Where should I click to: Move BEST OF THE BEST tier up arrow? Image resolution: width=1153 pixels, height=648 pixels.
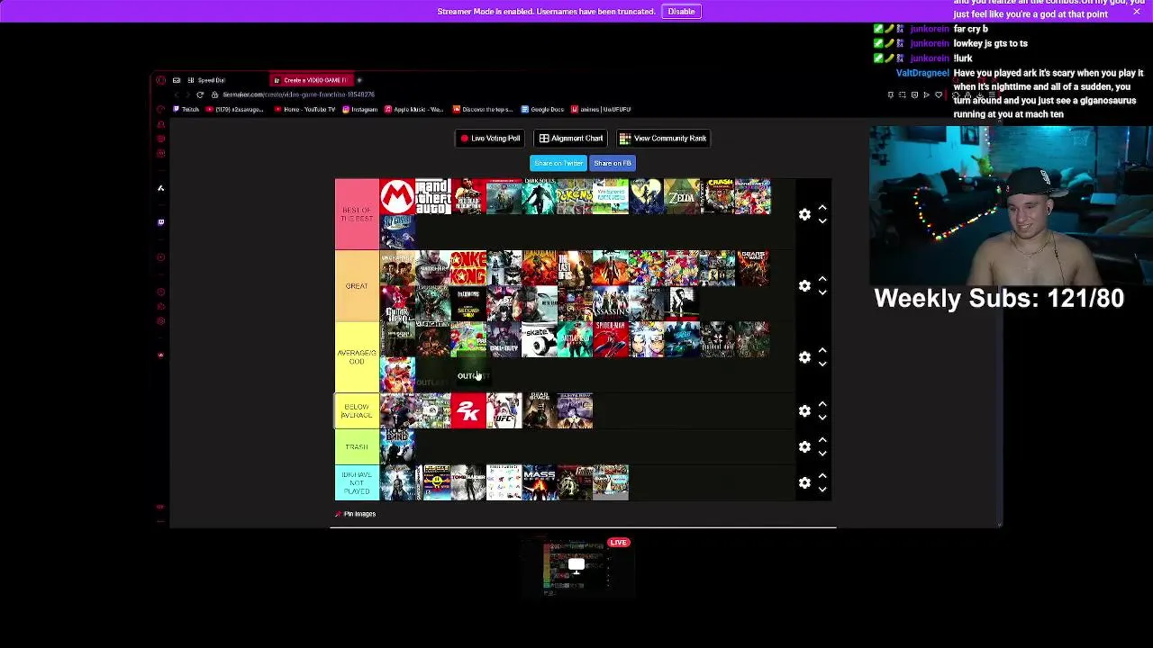click(x=822, y=208)
